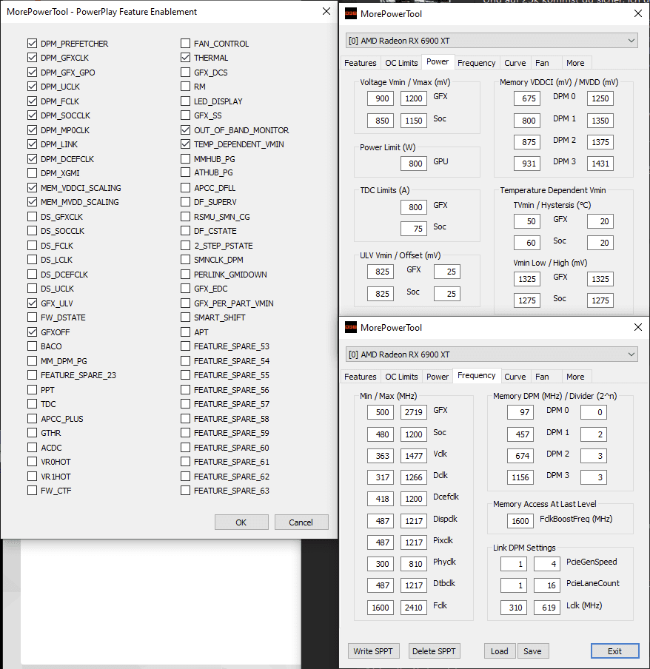Enable the DPM_XGMI checkbox

(x=32, y=172)
